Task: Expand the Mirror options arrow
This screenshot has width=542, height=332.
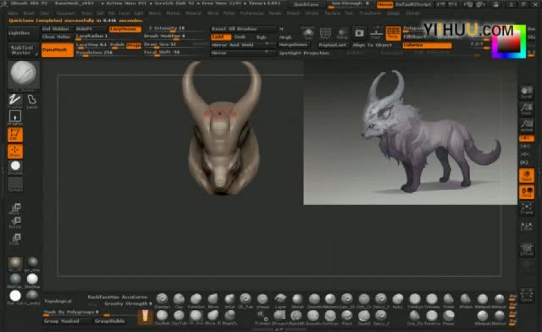Action: pos(267,53)
